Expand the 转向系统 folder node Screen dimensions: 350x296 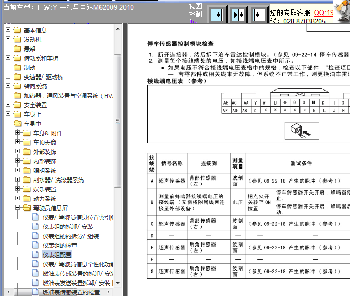[8, 86]
